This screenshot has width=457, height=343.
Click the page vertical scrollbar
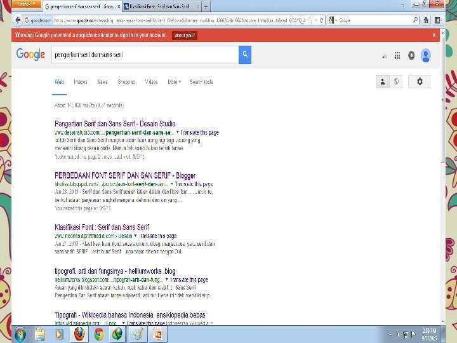coord(443,99)
